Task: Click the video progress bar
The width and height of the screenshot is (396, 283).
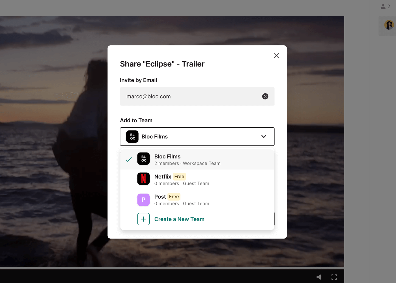Action: coord(172,268)
